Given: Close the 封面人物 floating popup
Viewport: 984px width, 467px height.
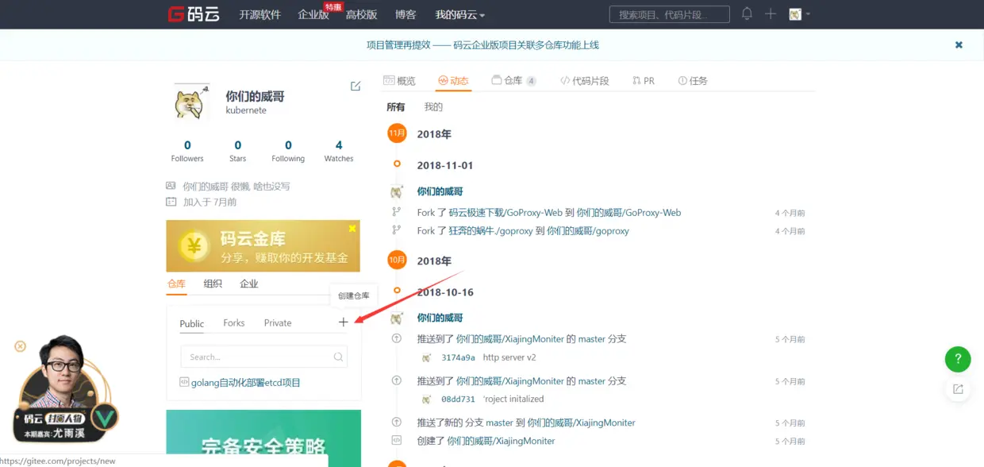Looking at the screenshot, I should click(21, 346).
